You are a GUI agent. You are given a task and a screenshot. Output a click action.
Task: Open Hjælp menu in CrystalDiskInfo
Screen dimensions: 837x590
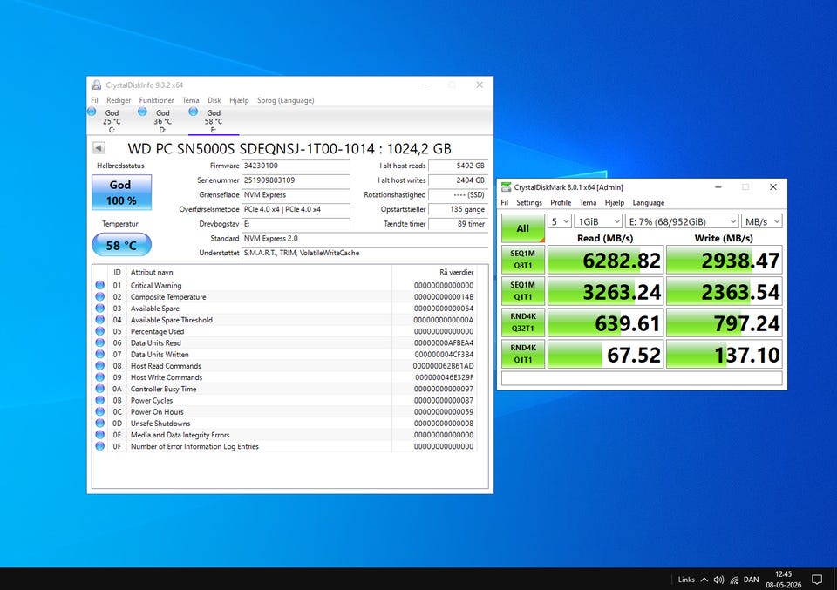[x=239, y=100]
